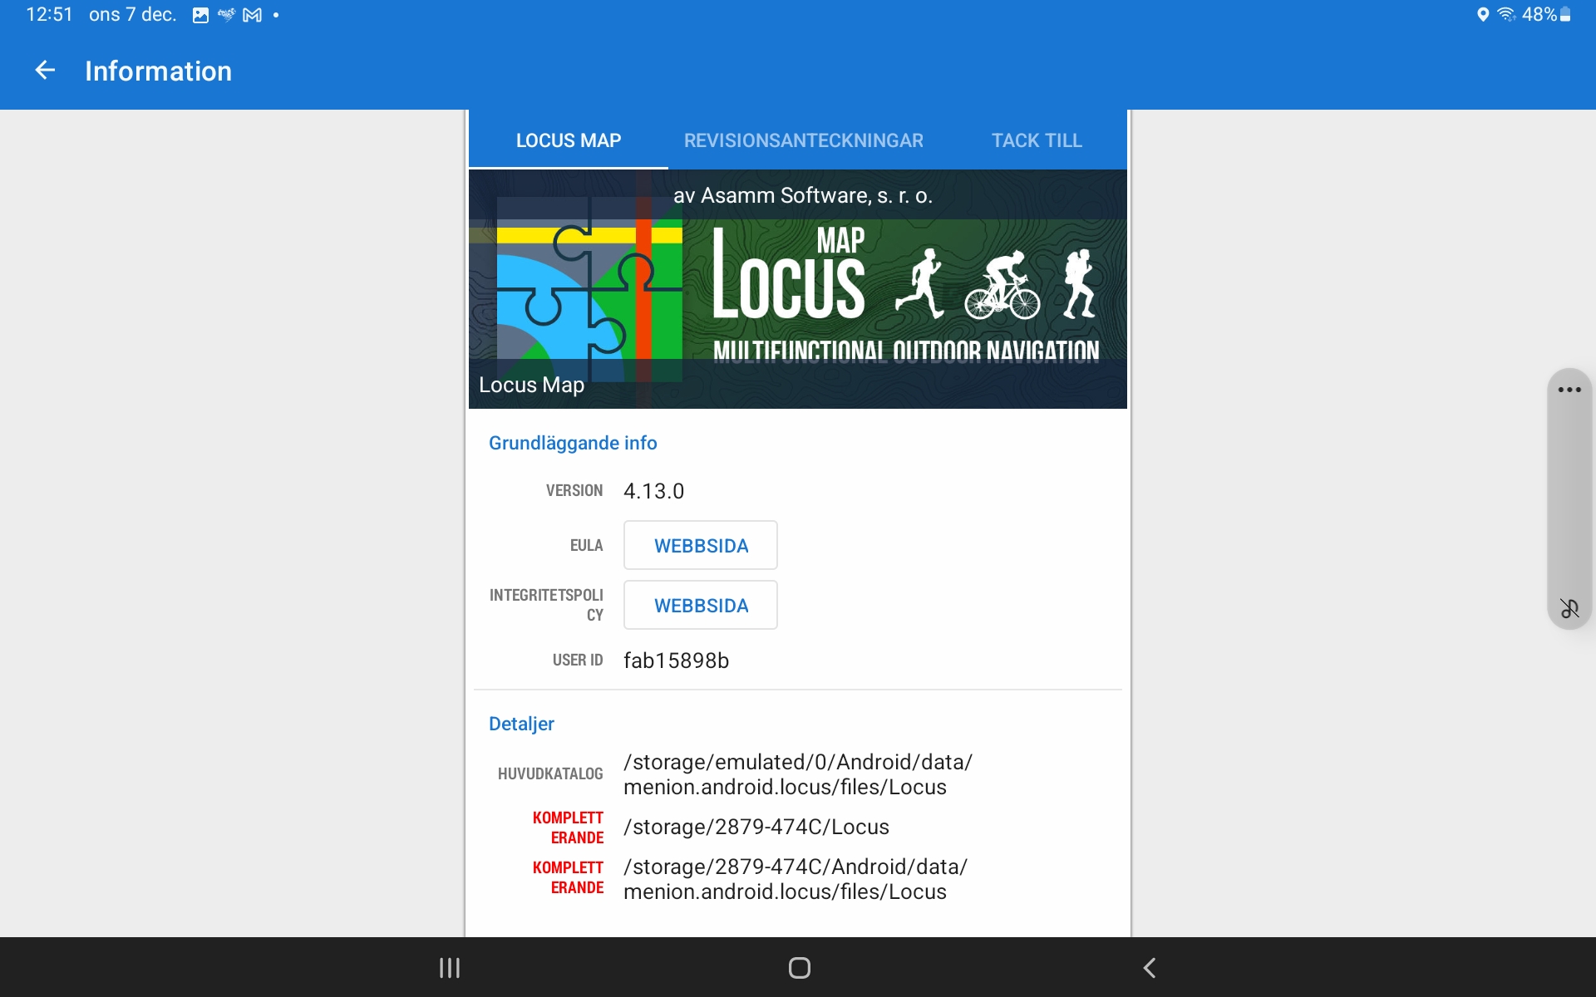Open the three-dots side panel handle
The width and height of the screenshot is (1596, 997).
pyautogui.click(x=1569, y=390)
